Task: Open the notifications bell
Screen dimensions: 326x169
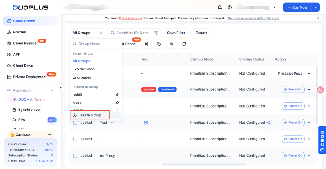Action: [220, 7]
